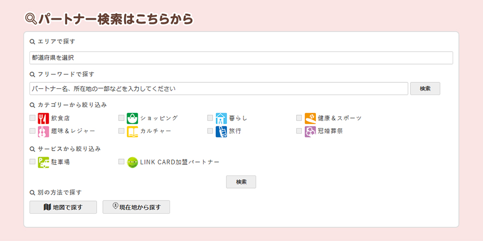The width and height of the screenshot is (483, 241).
Task: Focus the パートナー名 free word input field
Action: pos(218,89)
